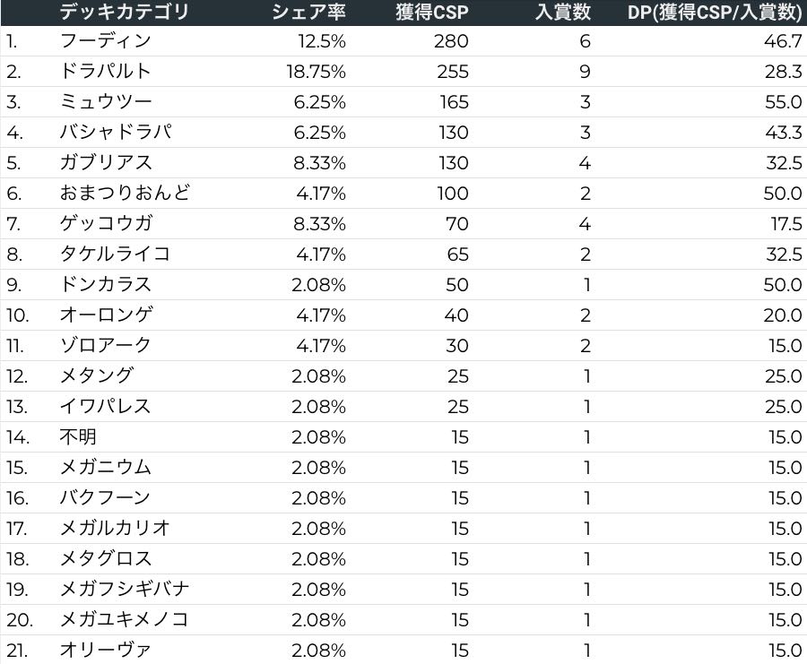Sort by the シェア率 column header
The height and width of the screenshot is (664, 807).
(x=308, y=12)
